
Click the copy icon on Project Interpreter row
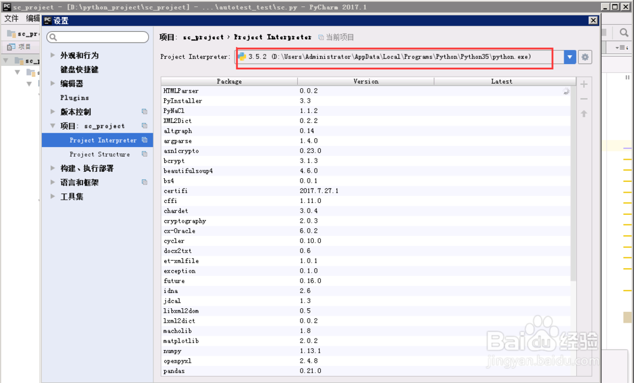click(145, 140)
